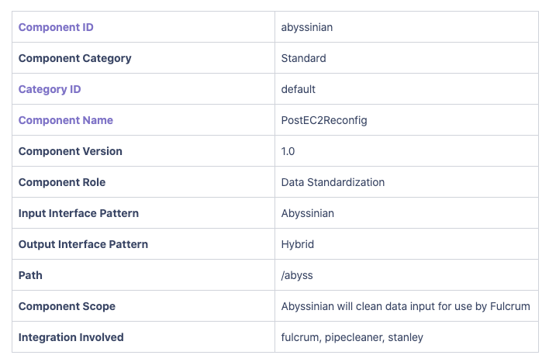Select the 'Abyssinian' input pattern value
This screenshot has width=549, height=362.
[x=308, y=213]
